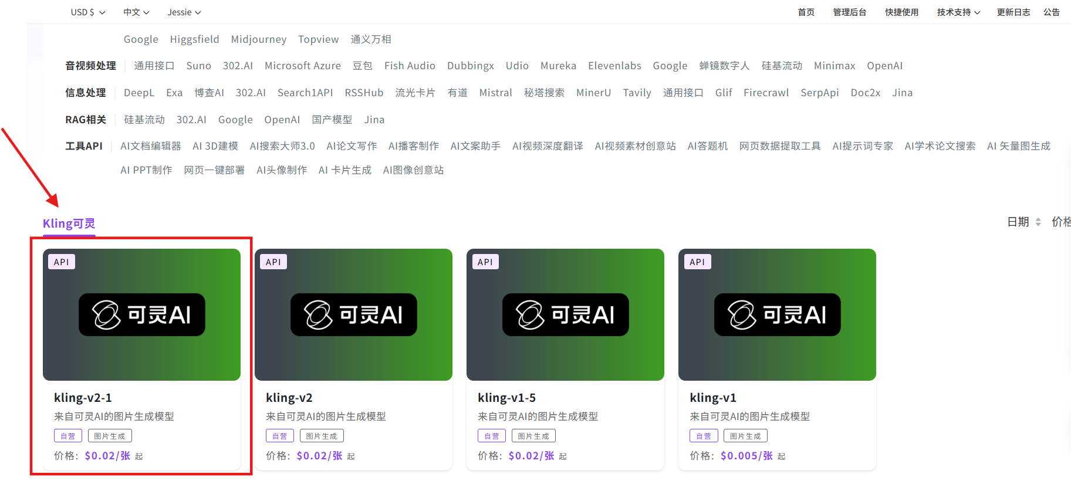Open kling-v1-5 card thumbnail image
The width and height of the screenshot is (1071, 491).
pos(565,314)
